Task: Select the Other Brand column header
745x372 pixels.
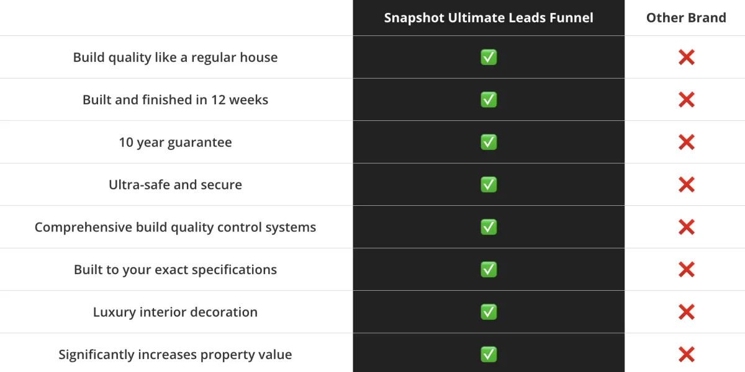Action: pyautogui.click(x=686, y=17)
